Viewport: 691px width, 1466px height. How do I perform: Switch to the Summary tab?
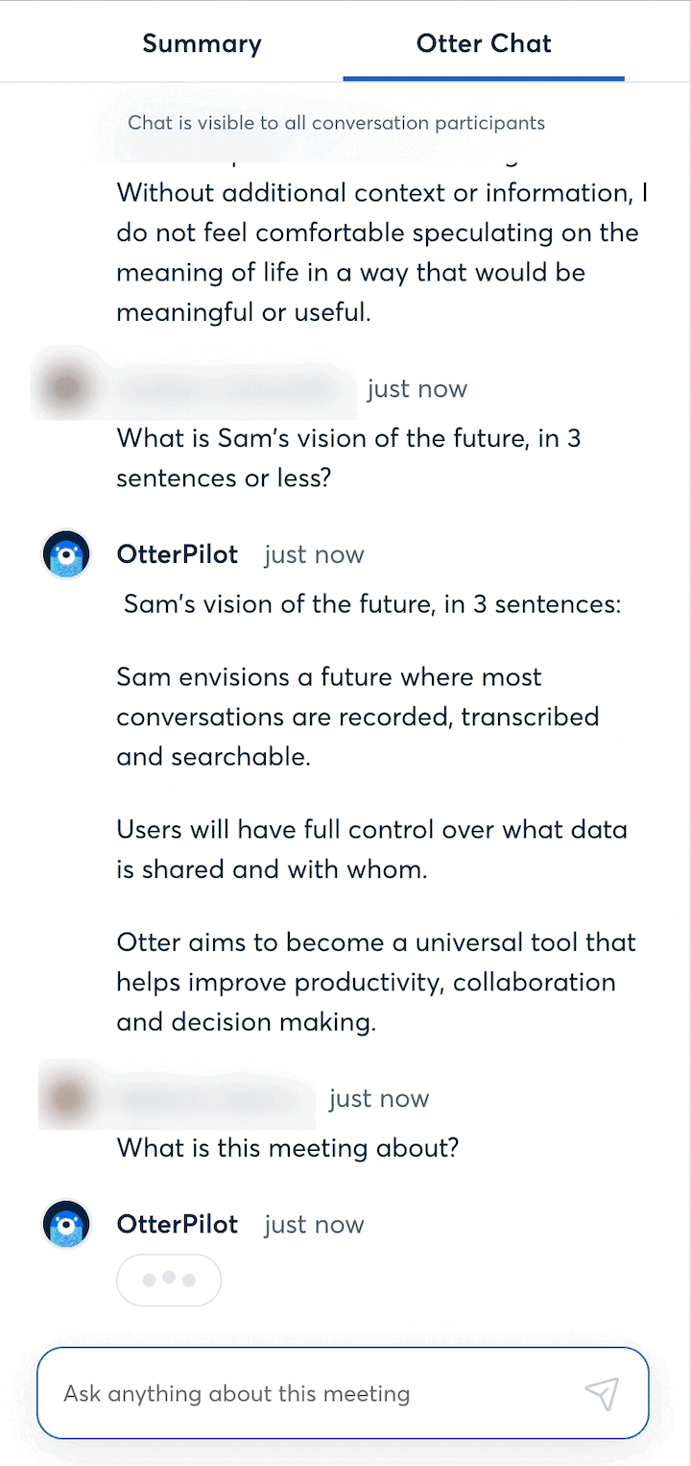click(x=202, y=43)
